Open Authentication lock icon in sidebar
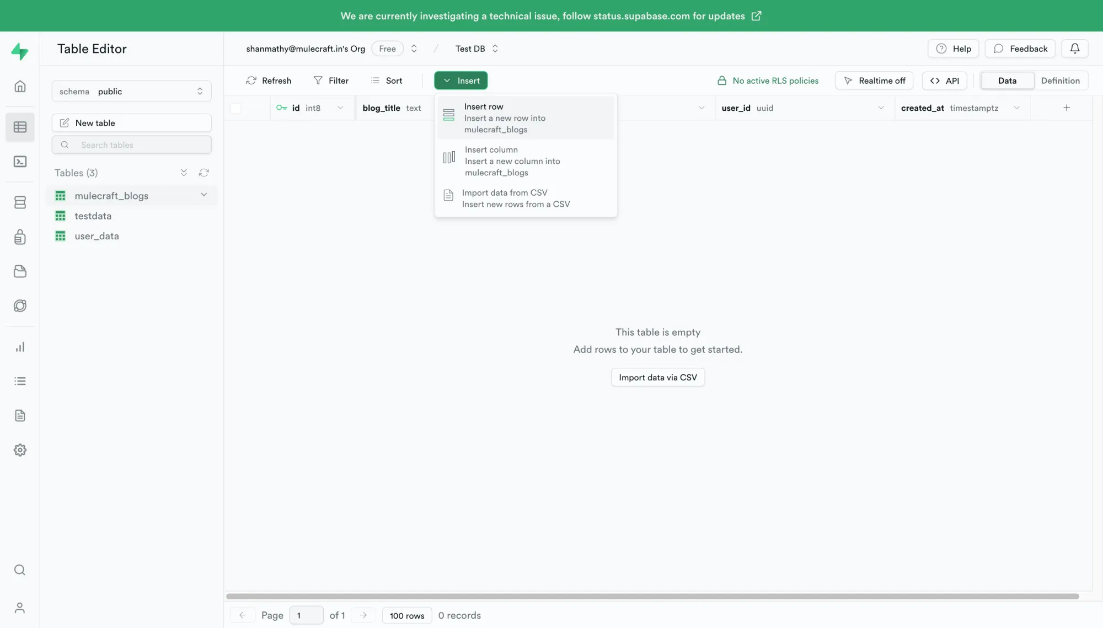 [20, 237]
